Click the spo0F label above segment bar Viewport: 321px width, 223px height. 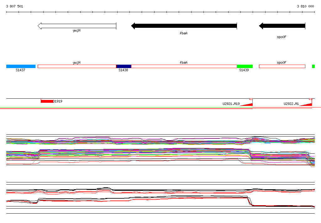[282, 63]
